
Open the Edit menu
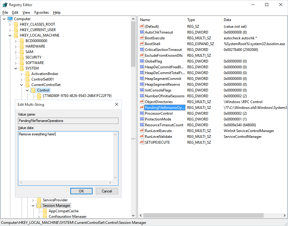point(15,13)
